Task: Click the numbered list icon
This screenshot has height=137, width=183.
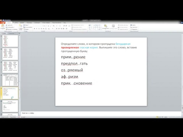Action: point(60,26)
